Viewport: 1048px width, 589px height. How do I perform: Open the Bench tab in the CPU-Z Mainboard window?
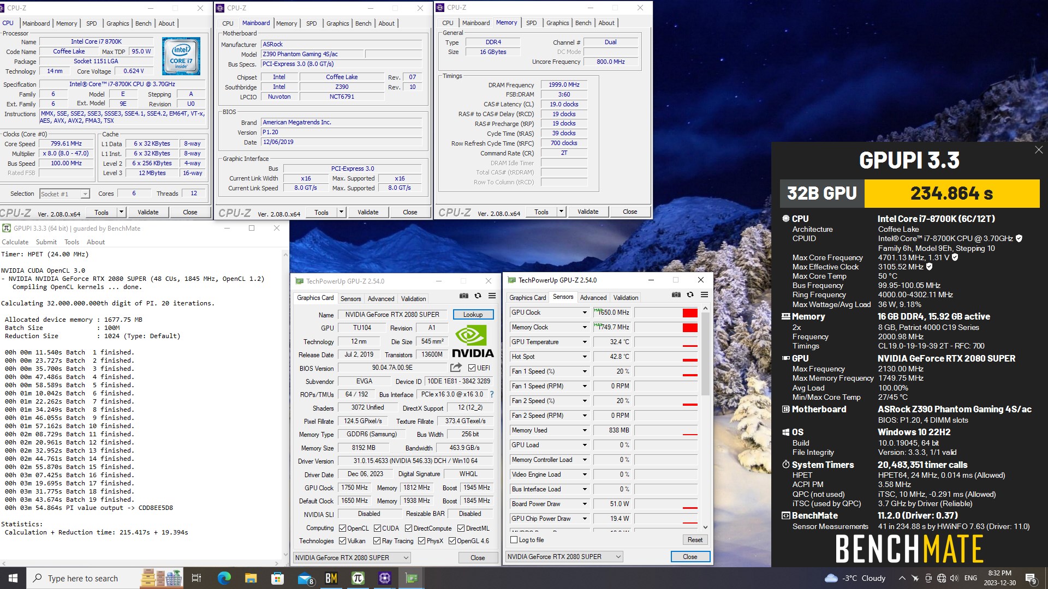click(363, 23)
